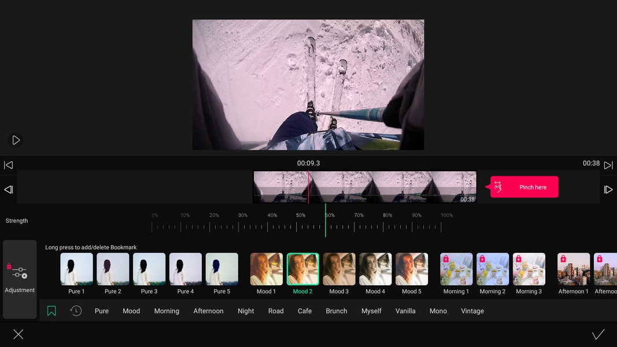Select the Pure 2 filter
This screenshot has height=347, width=617.
point(113,274)
